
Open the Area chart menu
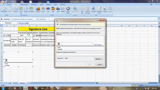click(x=58, y=10)
